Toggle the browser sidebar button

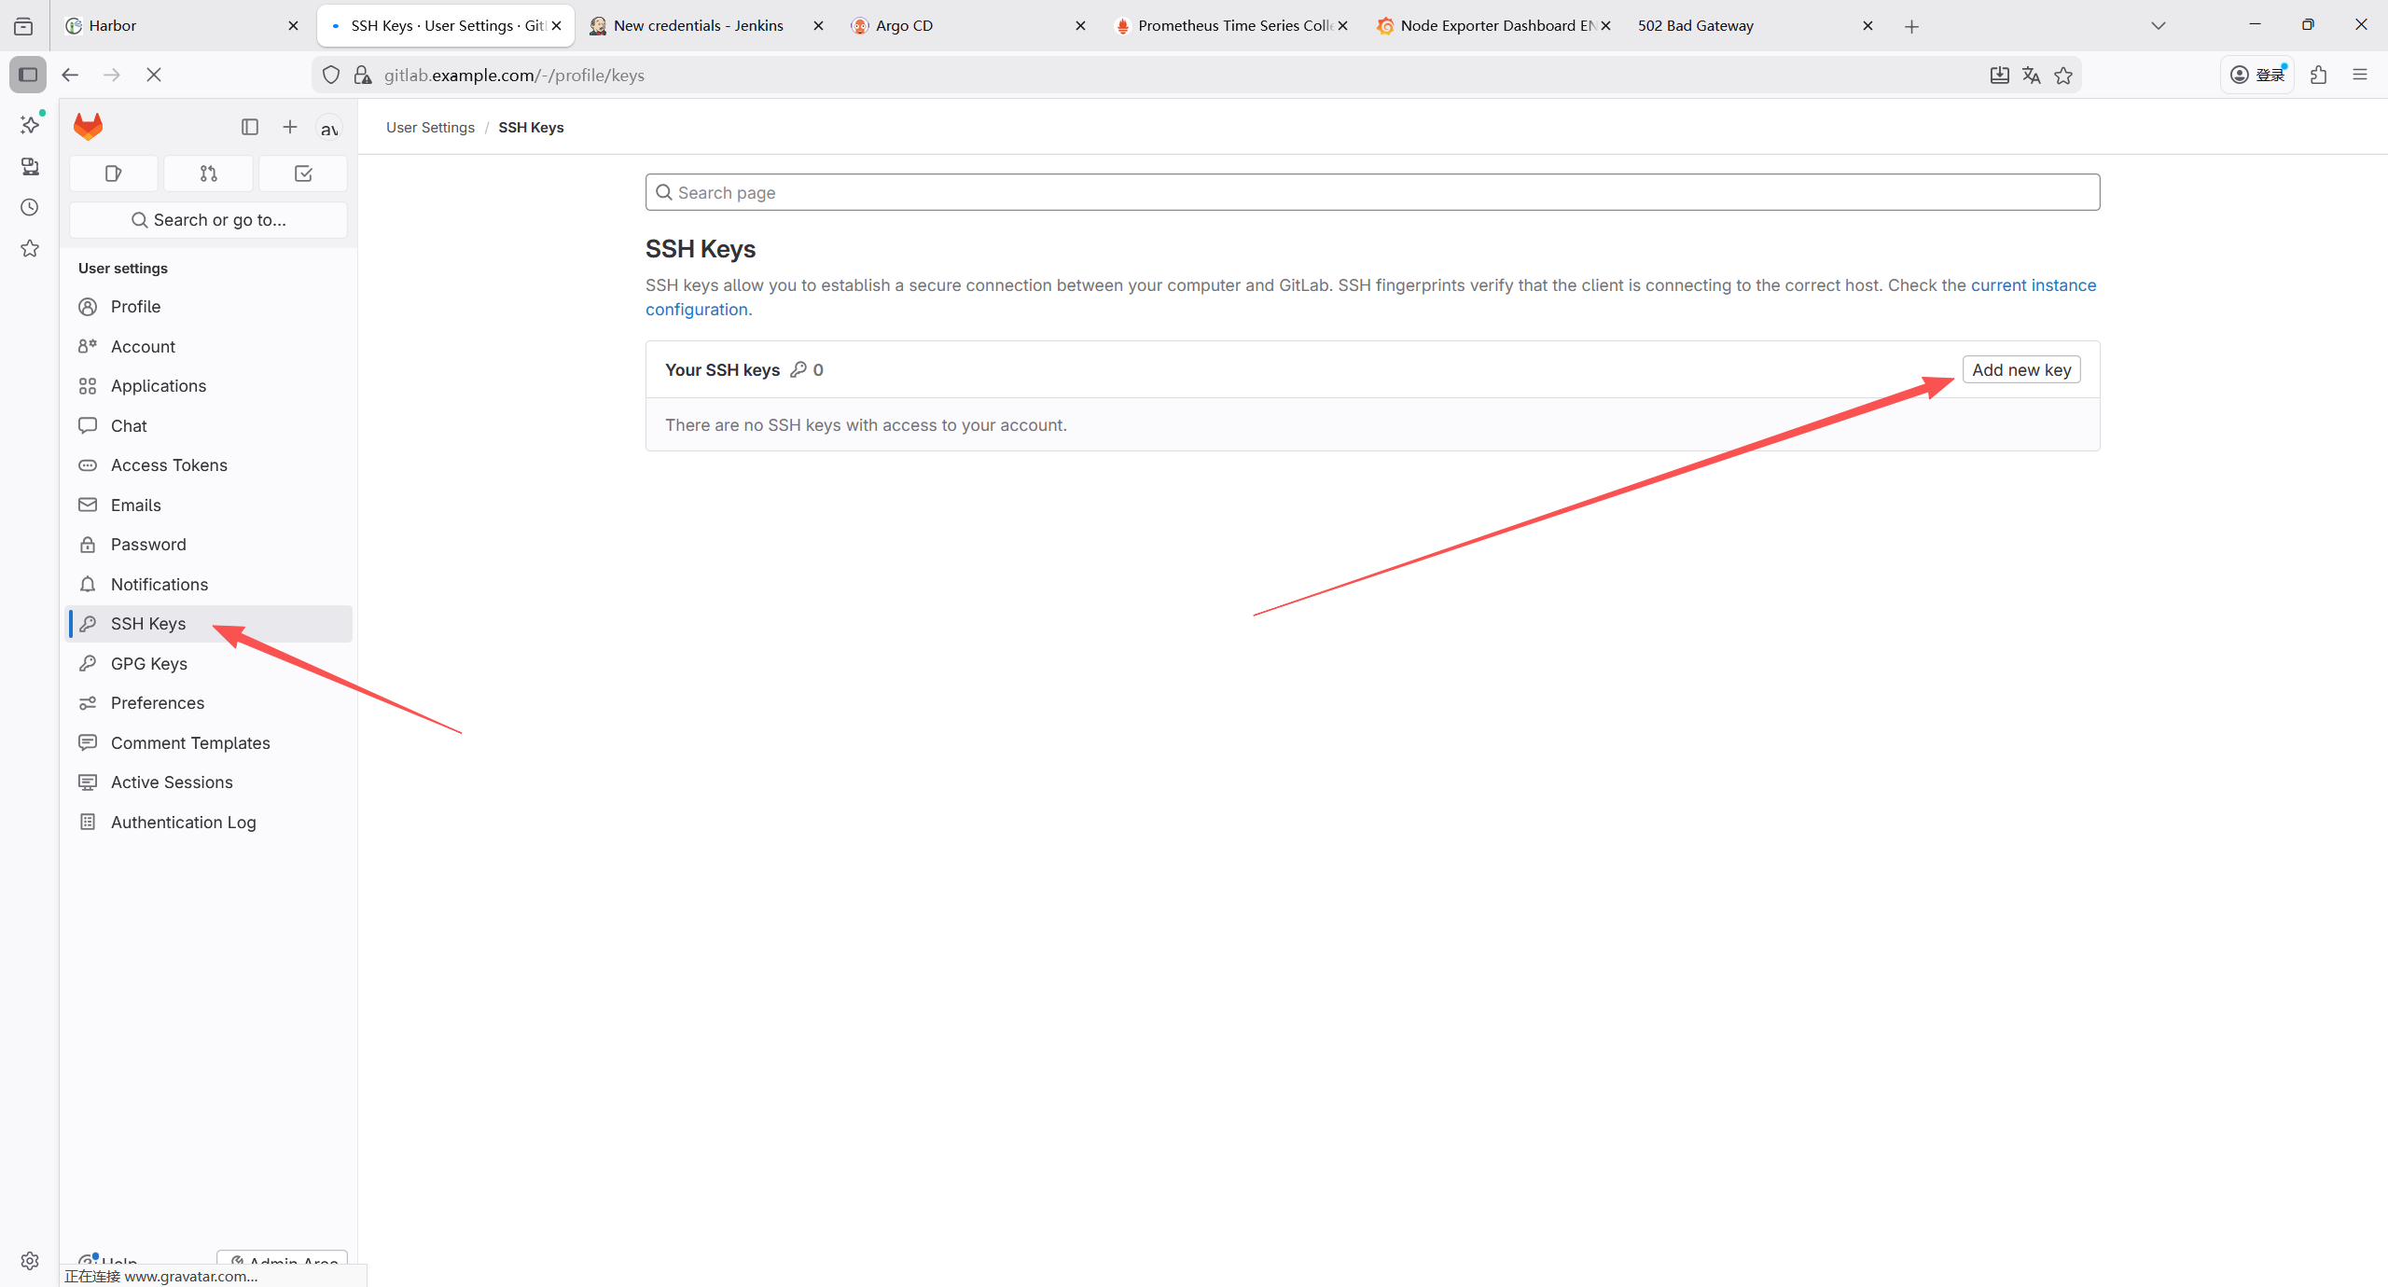28,76
